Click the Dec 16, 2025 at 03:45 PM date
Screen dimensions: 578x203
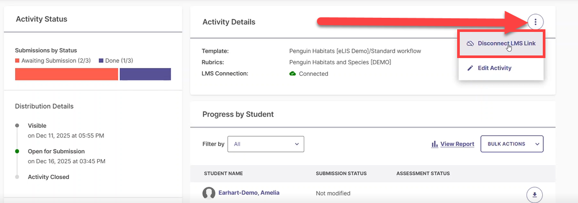click(x=67, y=161)
